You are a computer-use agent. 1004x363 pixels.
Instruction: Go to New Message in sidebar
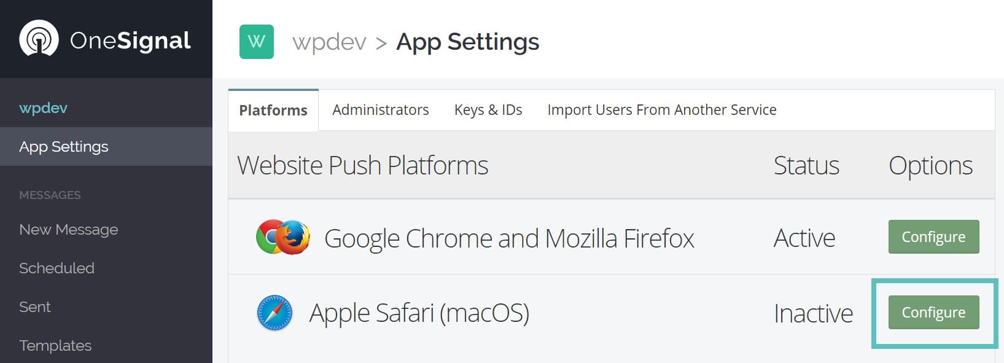pos(68,230)
